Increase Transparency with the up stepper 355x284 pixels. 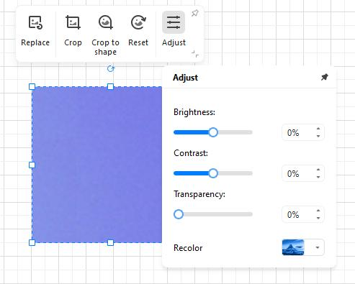coord(318,211)
